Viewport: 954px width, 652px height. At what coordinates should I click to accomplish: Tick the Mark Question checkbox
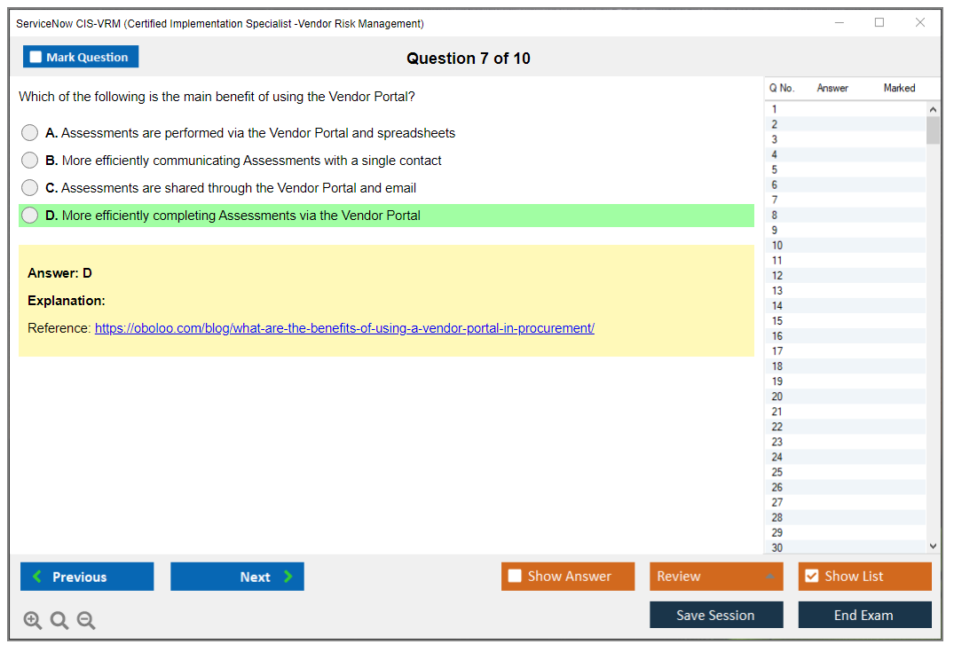pos(35,58)
